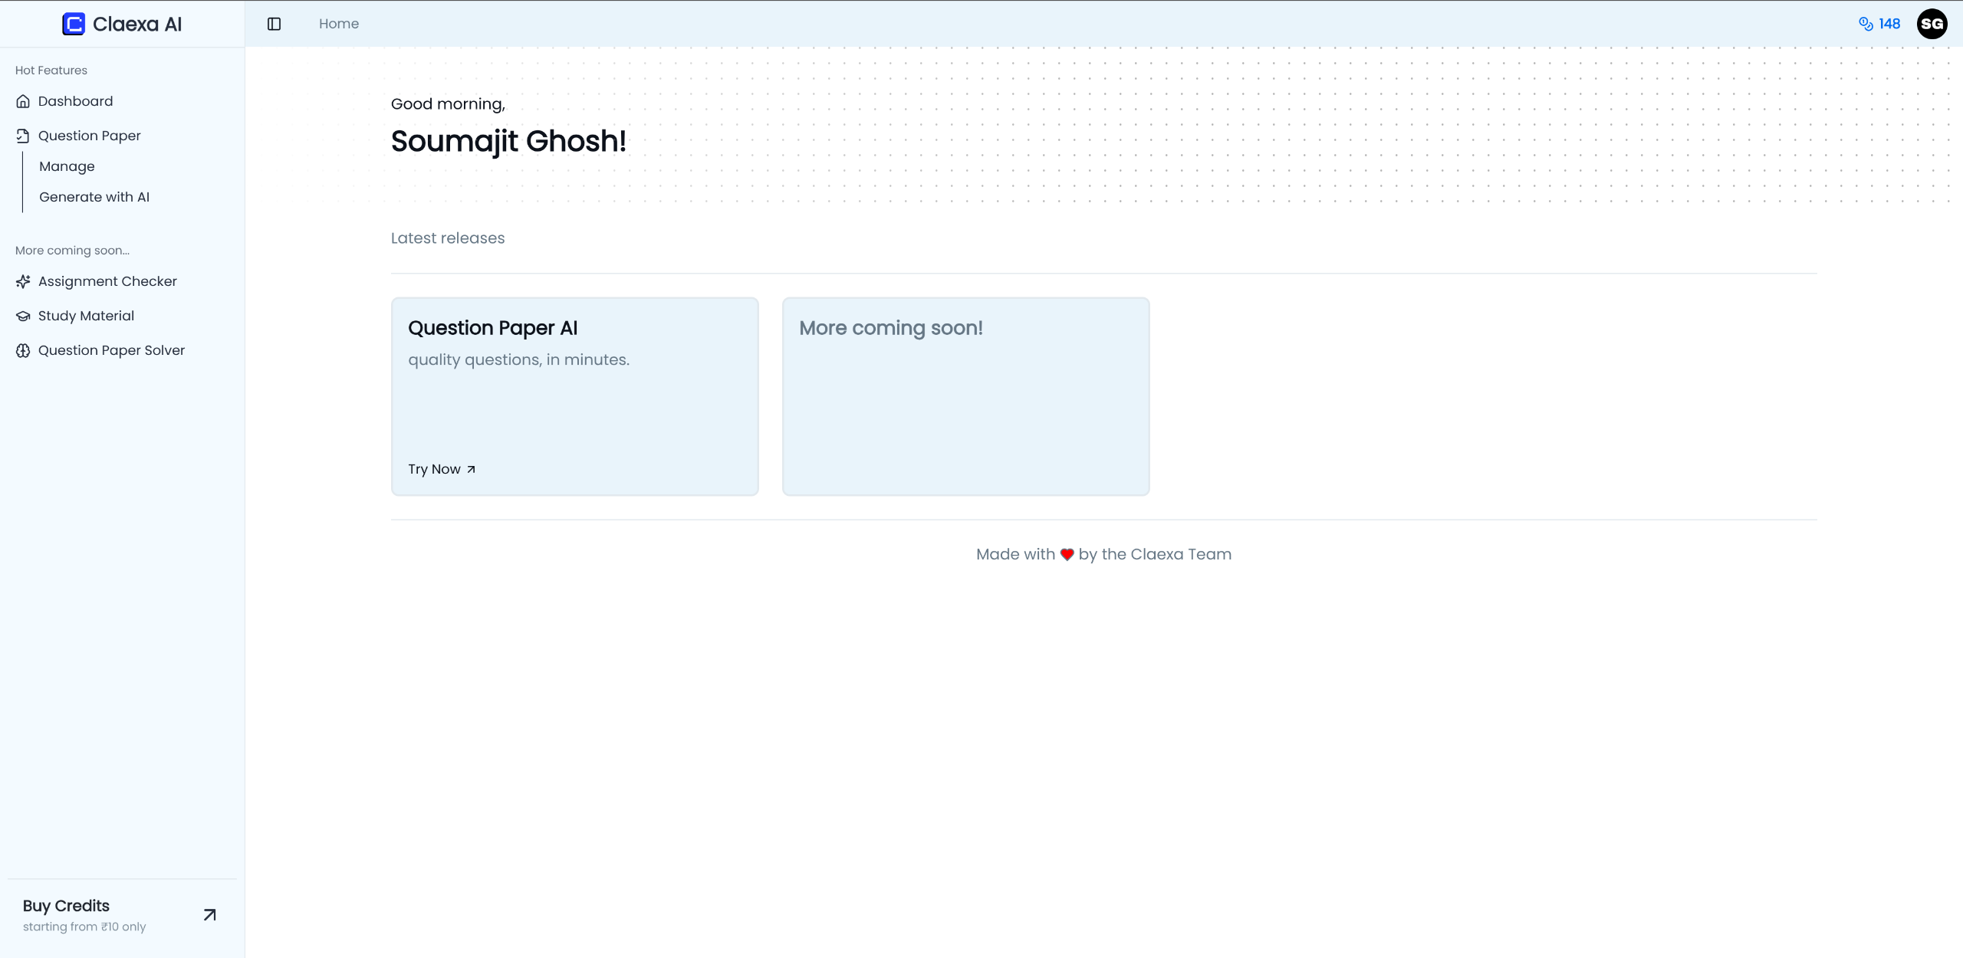Click the 148 credits balance

point(1889,24)
